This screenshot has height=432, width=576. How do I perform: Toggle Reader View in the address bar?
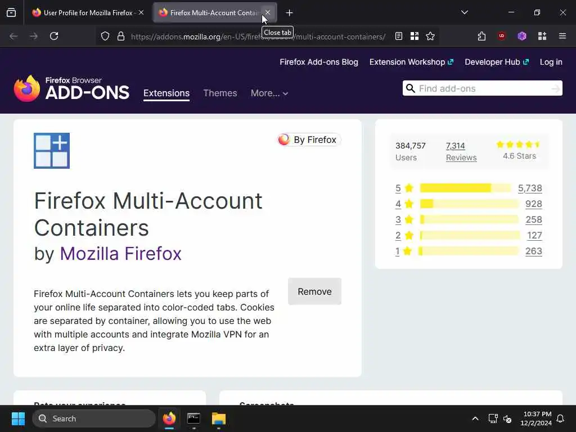click(x=399, y=36)
